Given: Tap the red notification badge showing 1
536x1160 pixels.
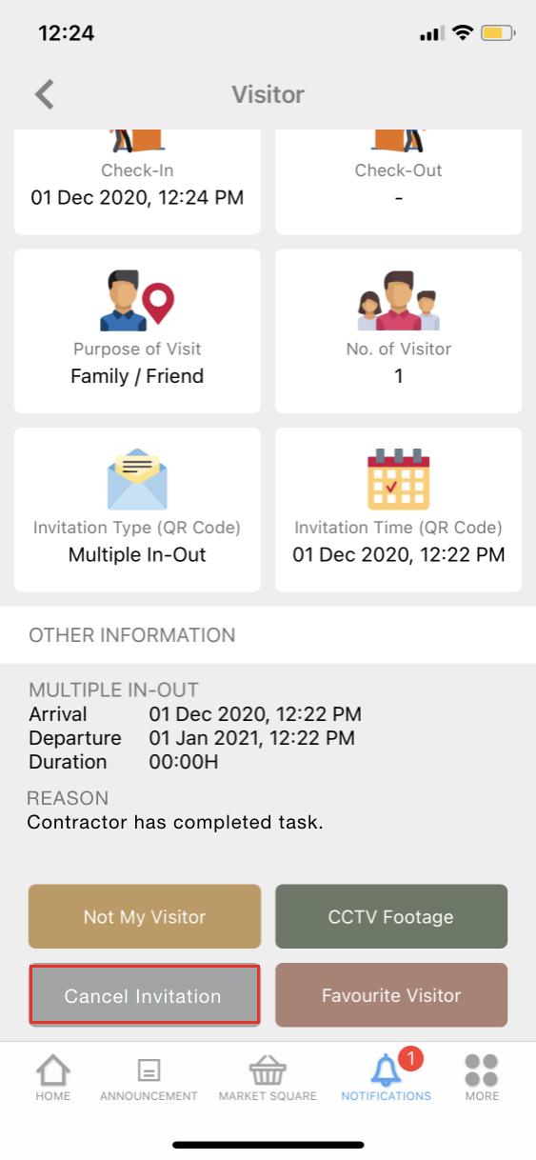Looking at the screenshot, I should point(410,1058).
